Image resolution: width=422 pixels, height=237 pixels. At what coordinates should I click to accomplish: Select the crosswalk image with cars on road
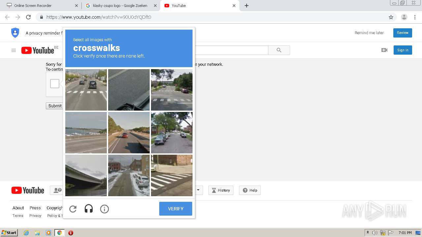tap(86, 90)
